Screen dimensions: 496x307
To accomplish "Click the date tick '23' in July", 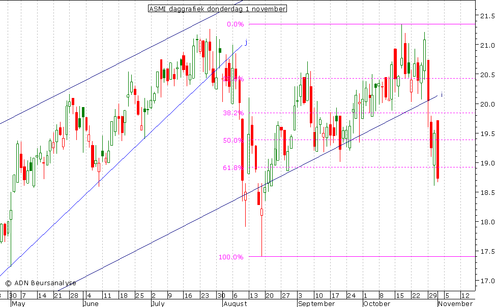I will [x=205, y=296].
